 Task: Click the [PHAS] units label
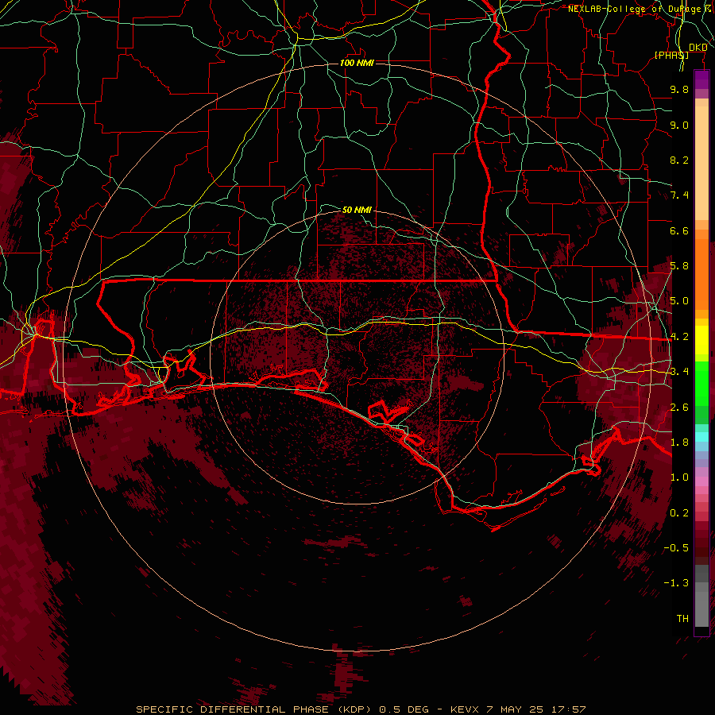pyautogui.click(x=671, y=55)
